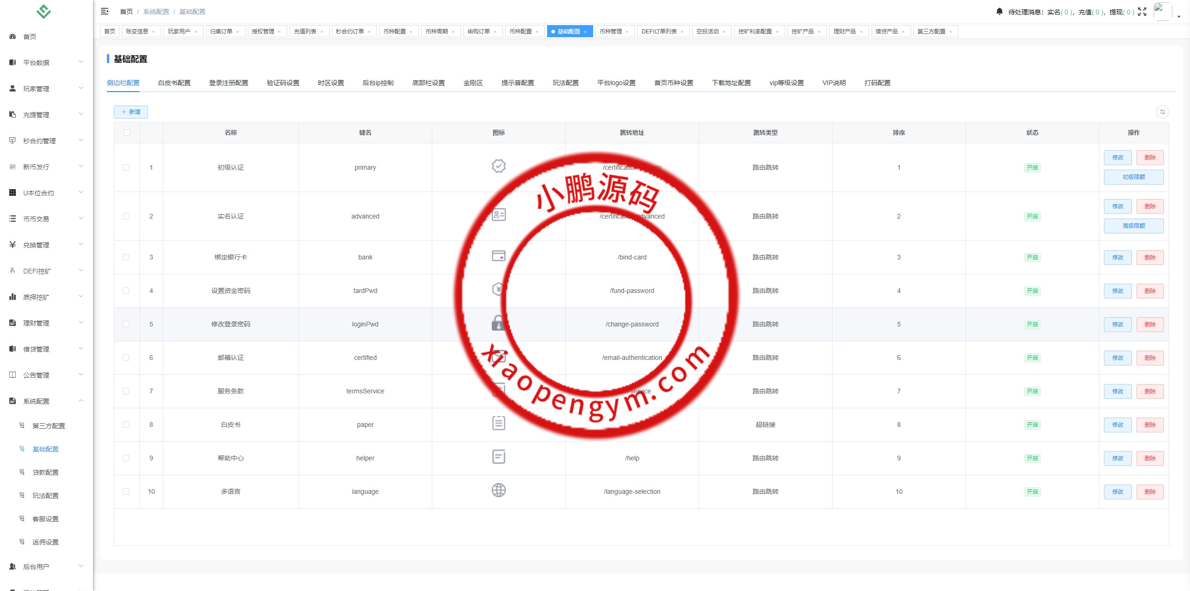The image size is (1190, 591).
Task: Click the lock icon in the 修改登录密码 row
Action: point(498,323)
